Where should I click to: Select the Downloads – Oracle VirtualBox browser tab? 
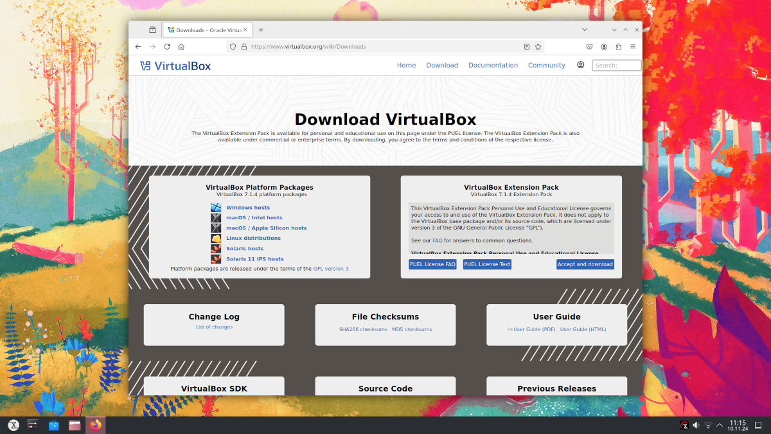pyautogui.click(x=207, y=30)
